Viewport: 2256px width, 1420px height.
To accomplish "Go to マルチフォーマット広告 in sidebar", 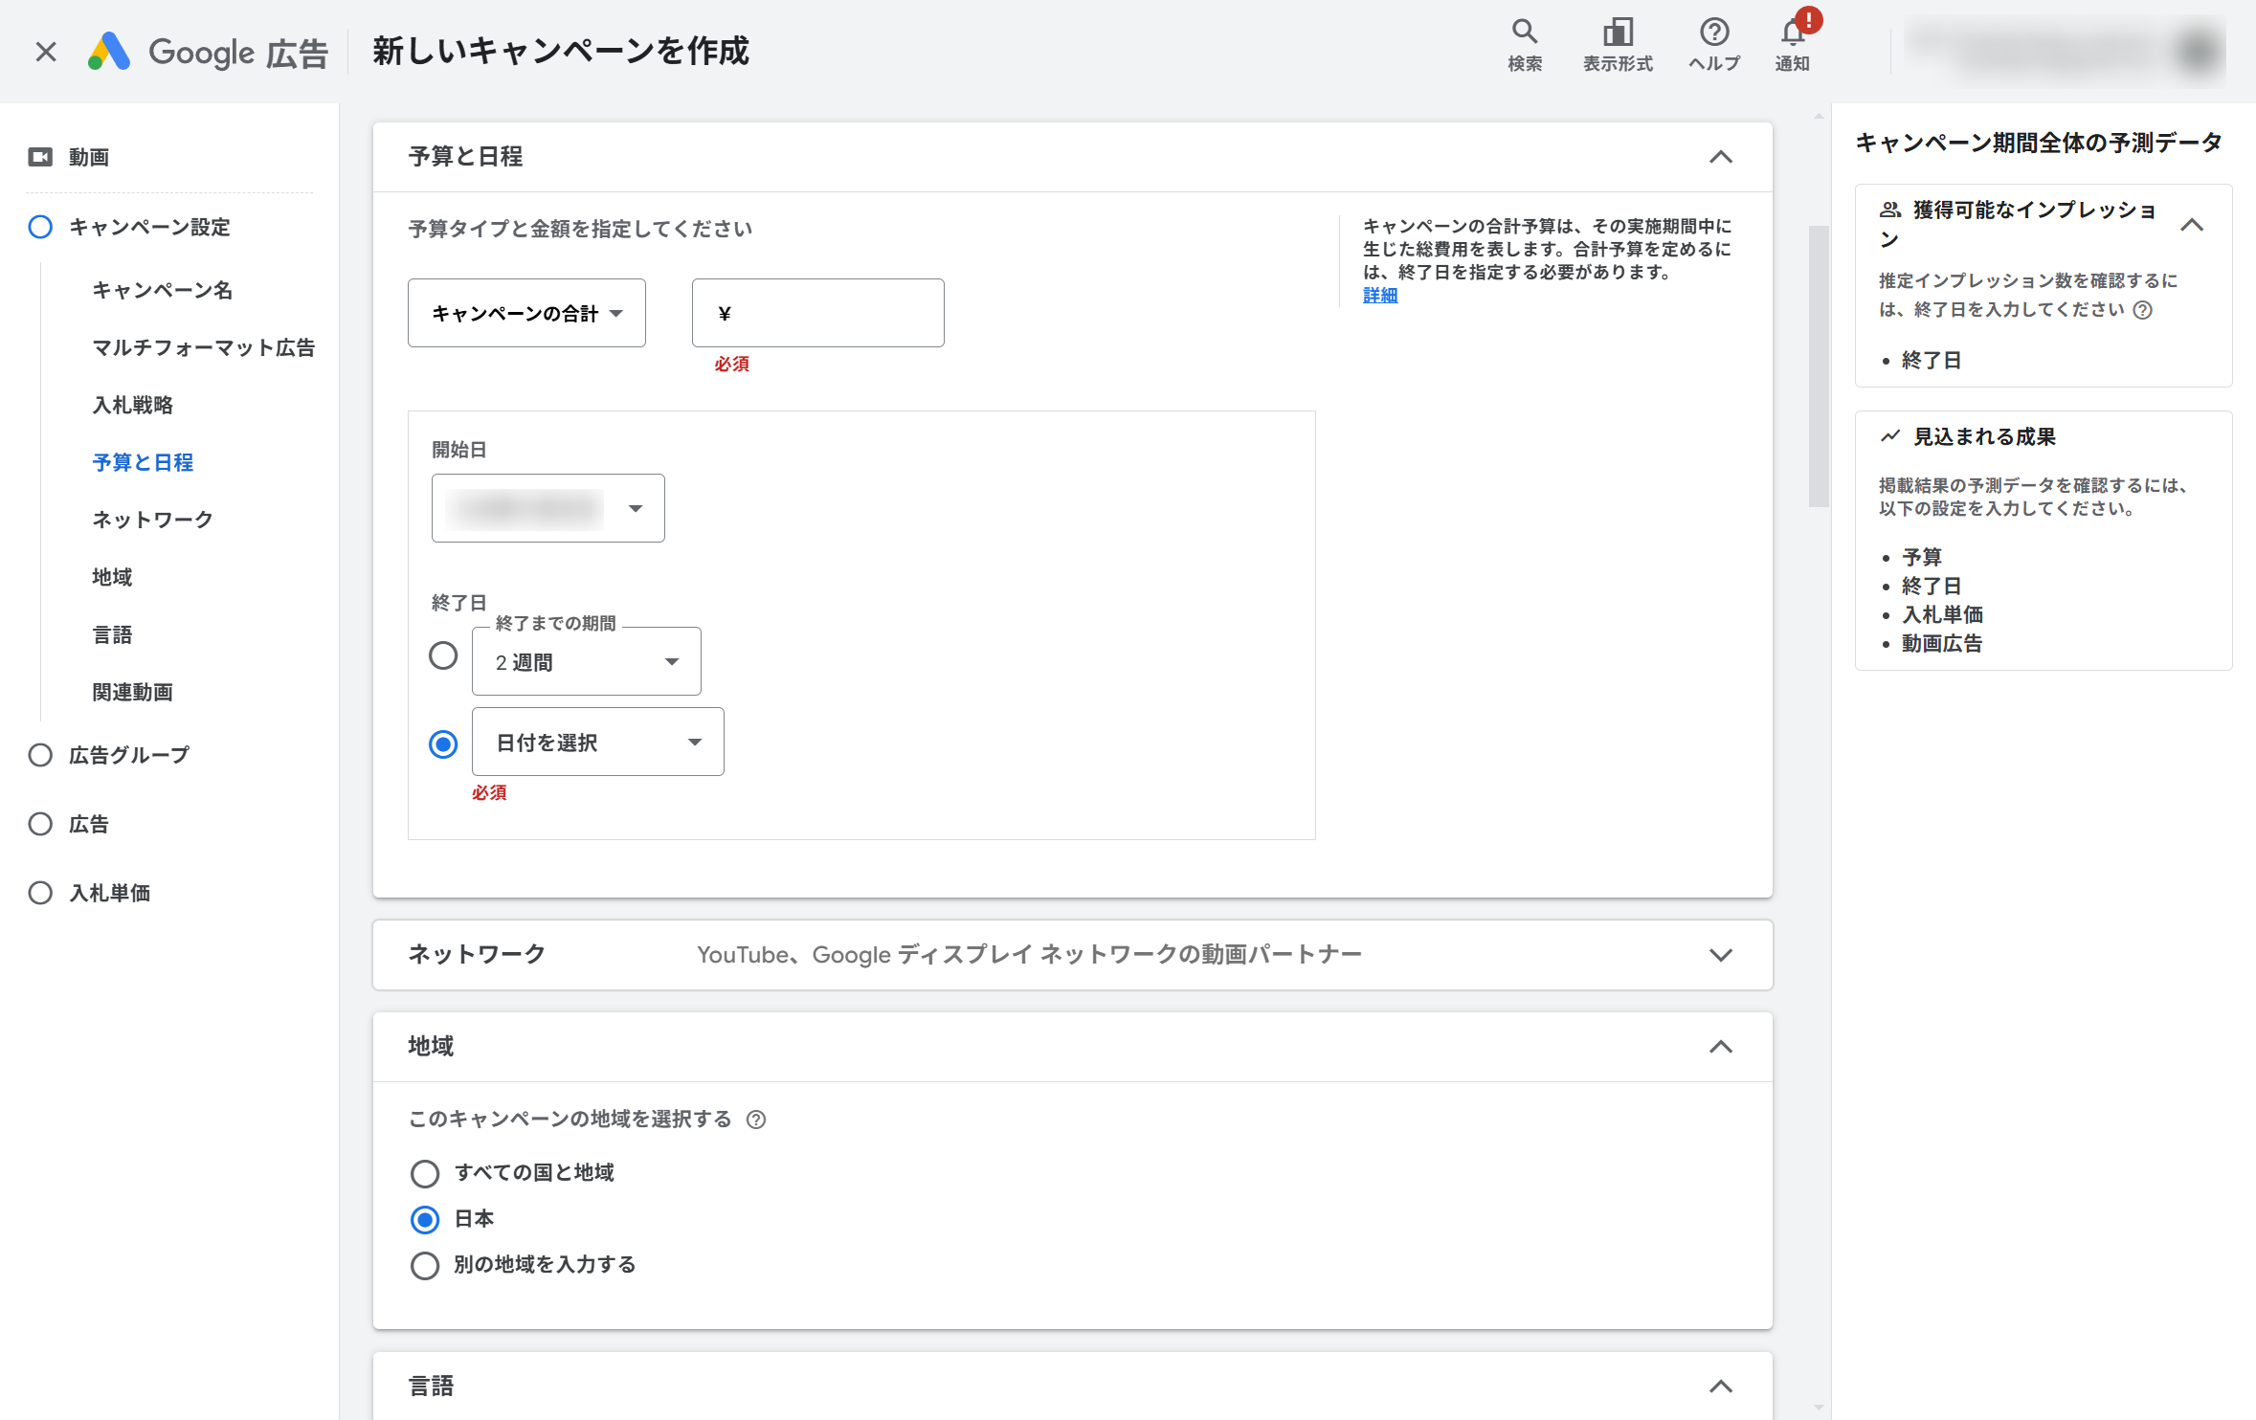I will pyautogui.click(x=204, y=347).
